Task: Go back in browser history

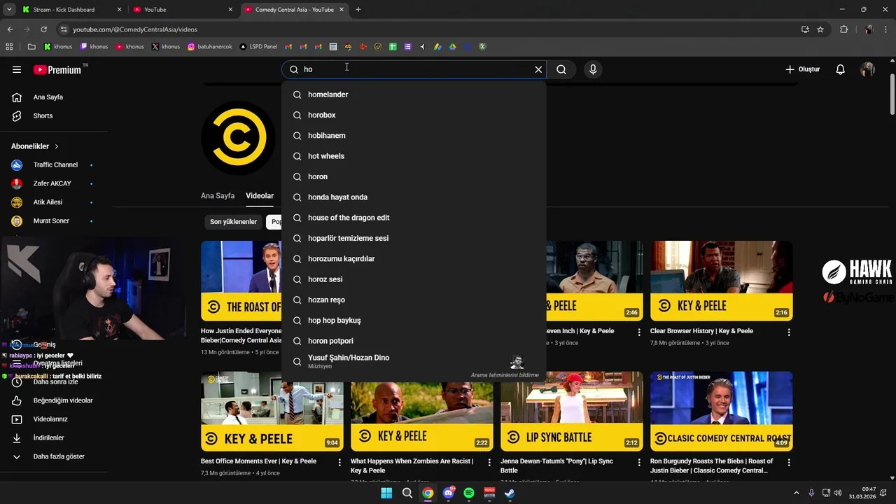Action: point(10,29)
